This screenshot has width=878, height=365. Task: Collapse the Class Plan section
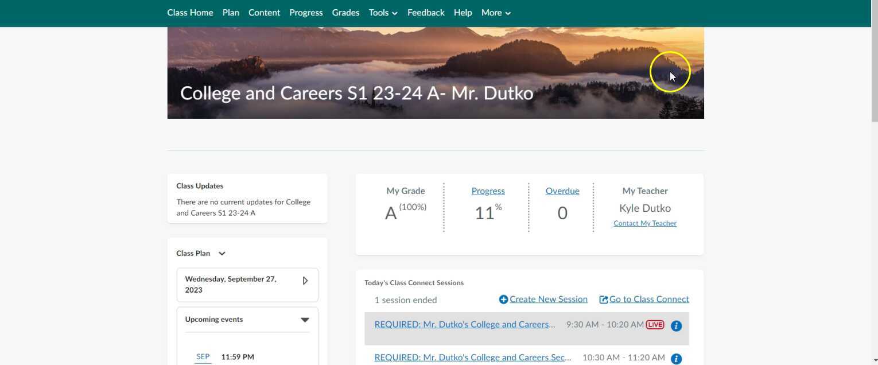(x=222, y=253)
